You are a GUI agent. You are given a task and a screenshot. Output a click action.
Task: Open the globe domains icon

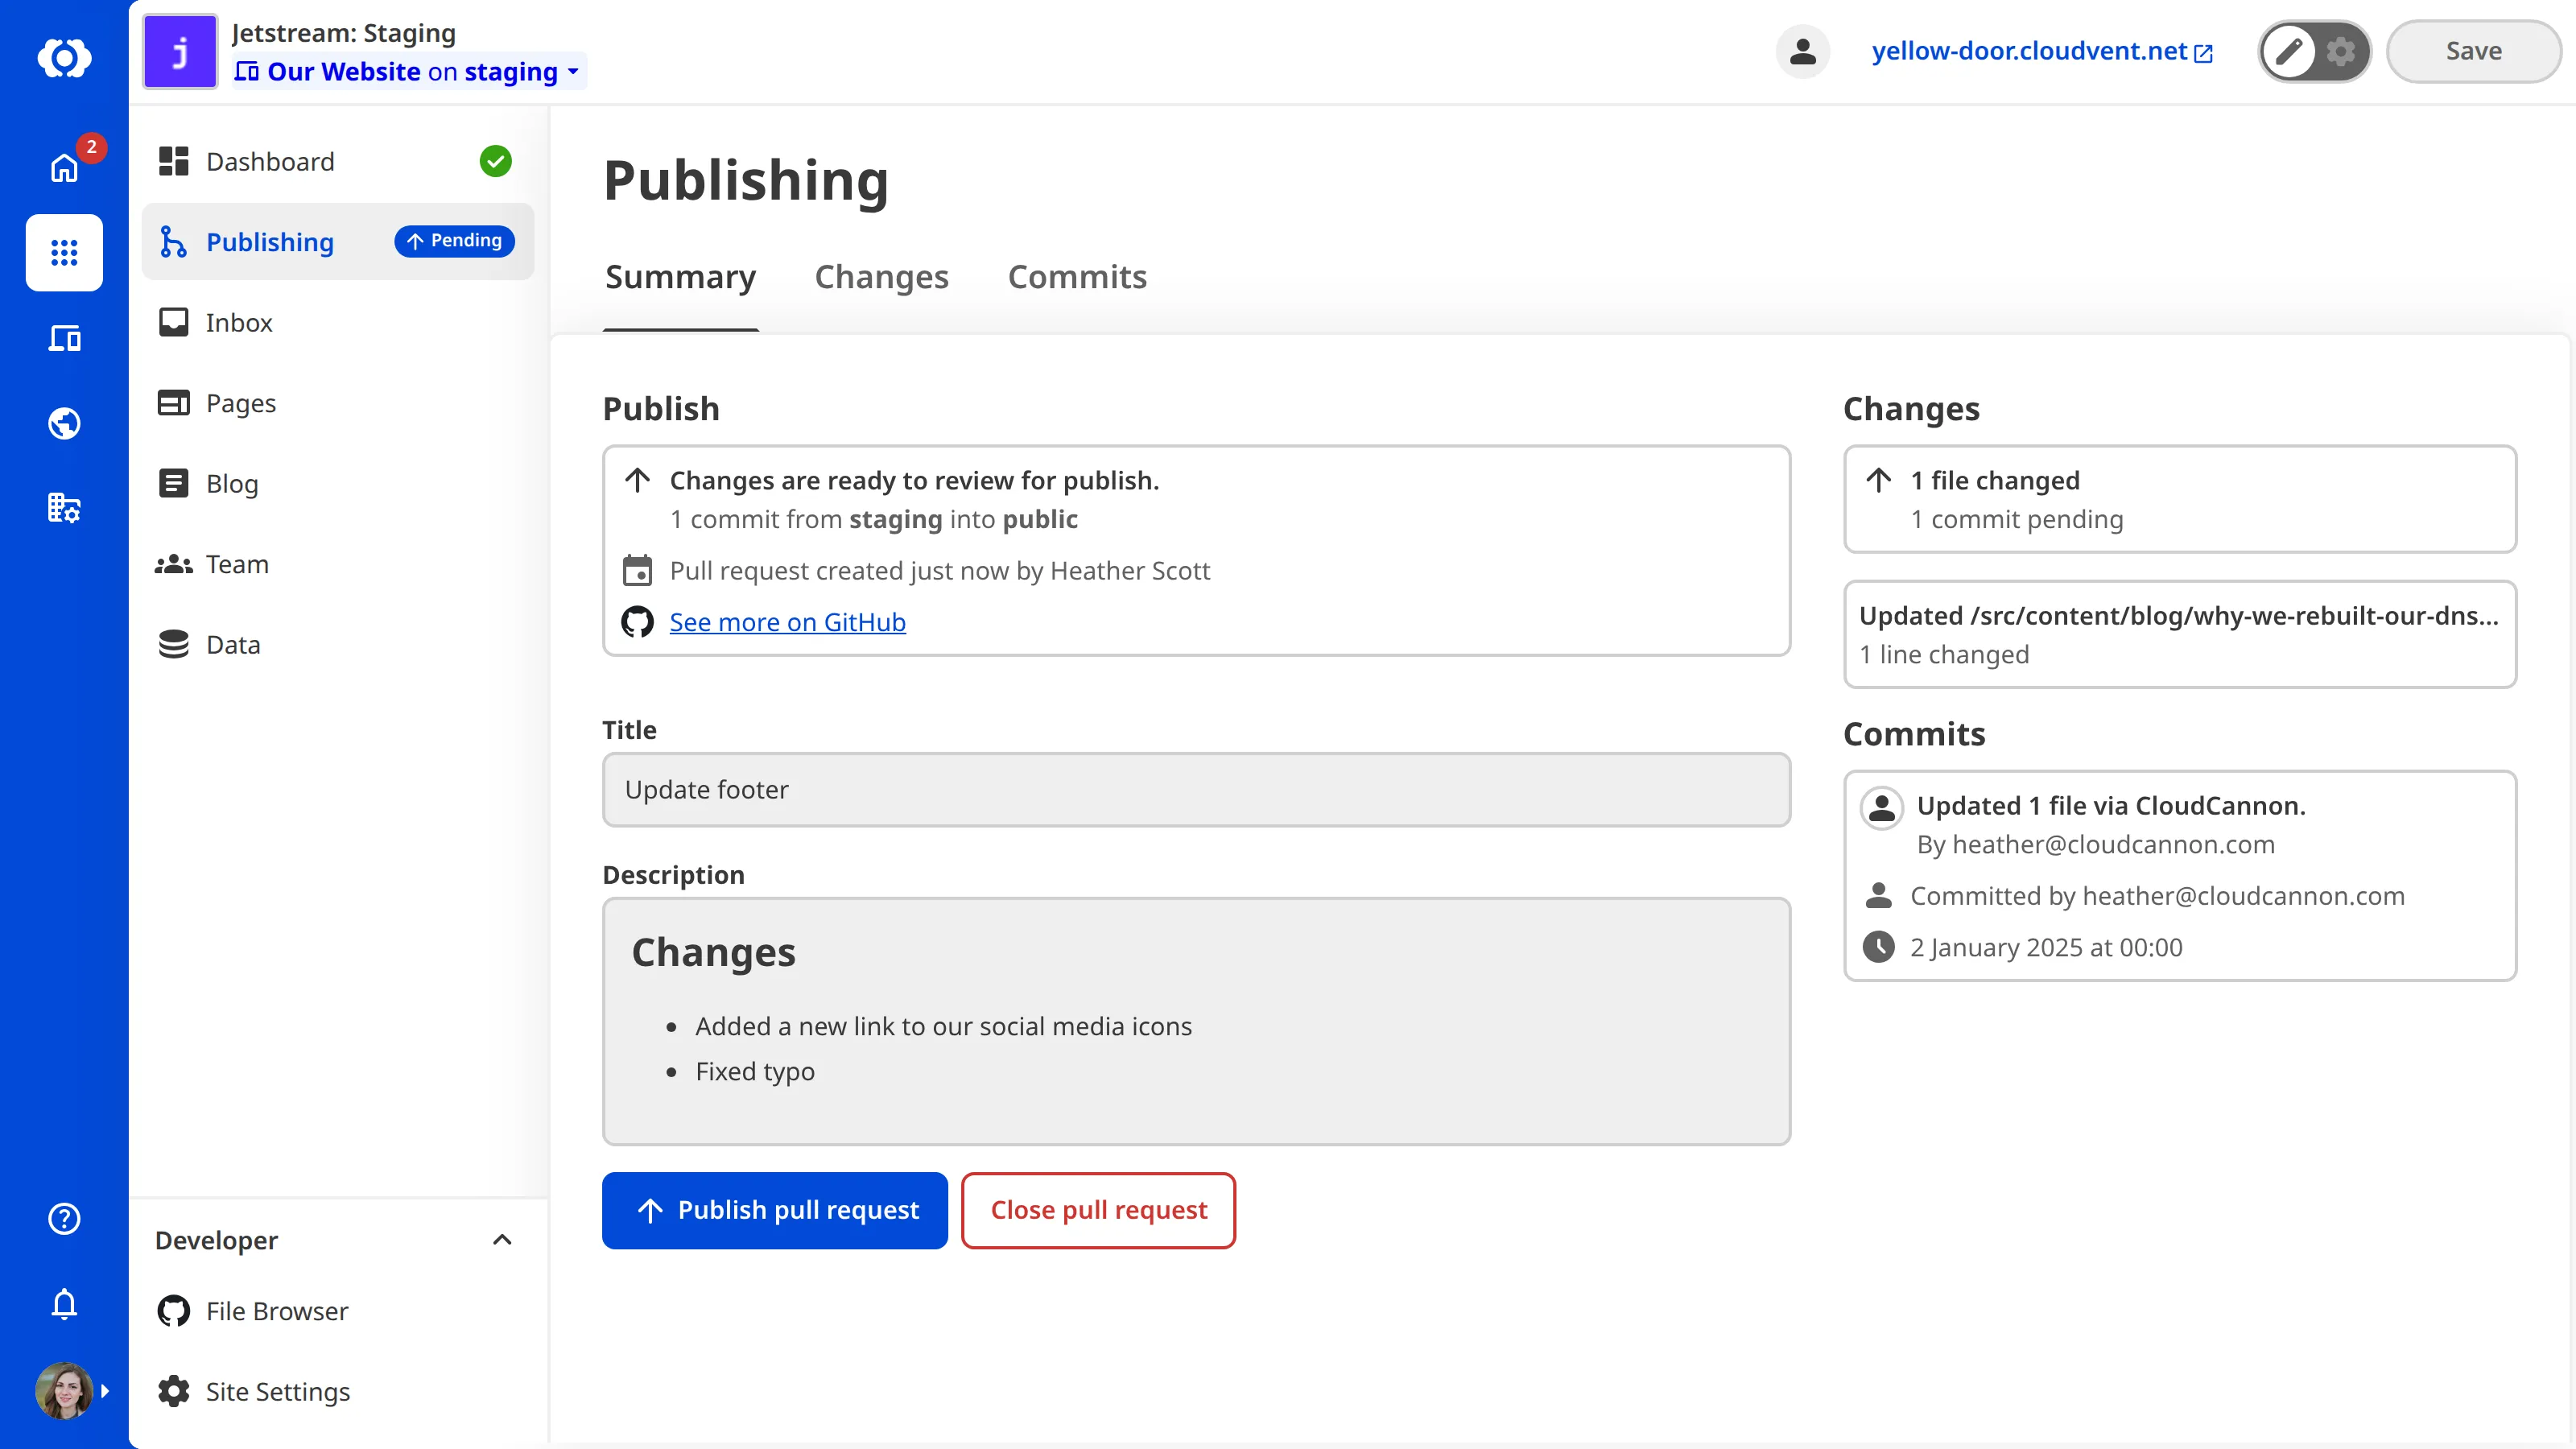point(64,423)
